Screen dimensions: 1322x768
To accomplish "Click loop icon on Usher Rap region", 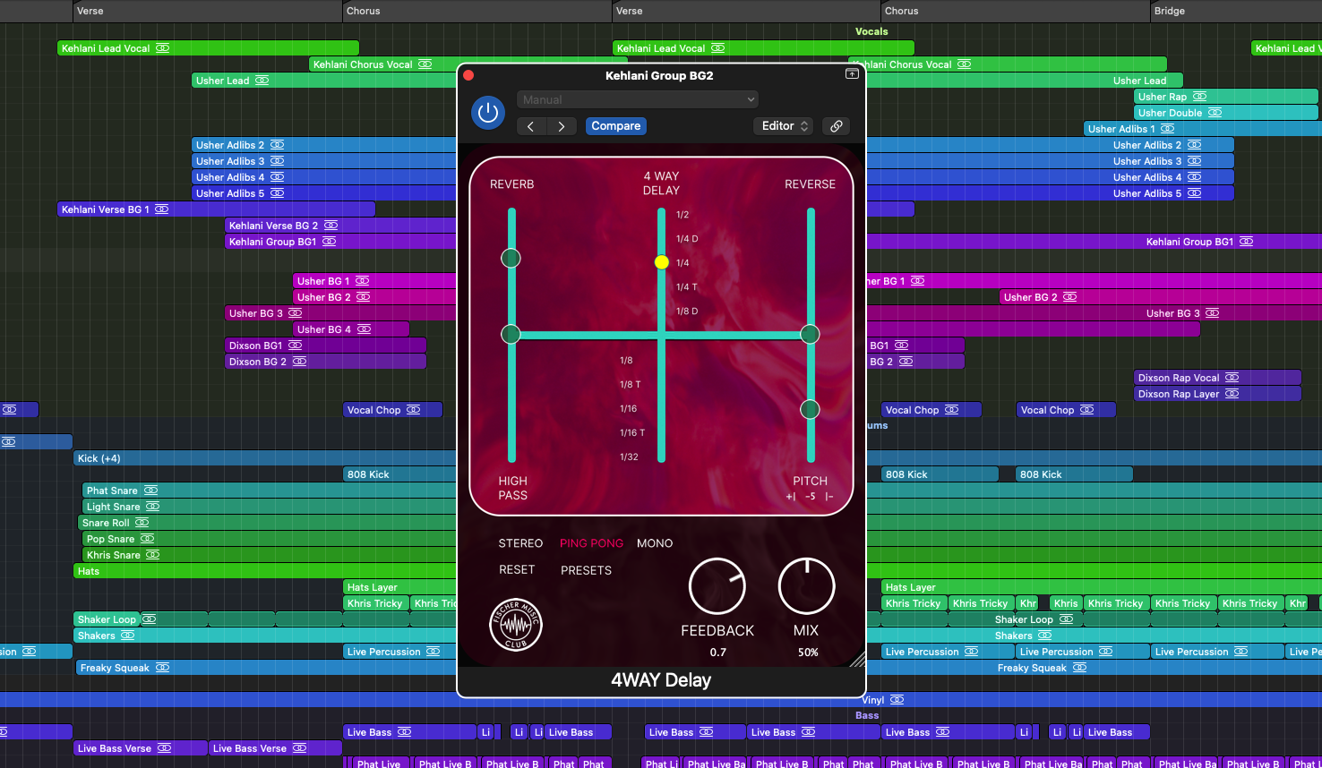I will click(x=1199, y=97).
